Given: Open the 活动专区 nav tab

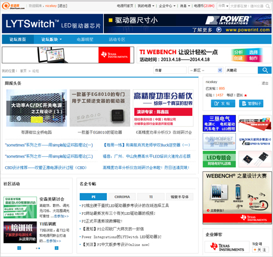Looking at the screenshot, I should (117, 39).
